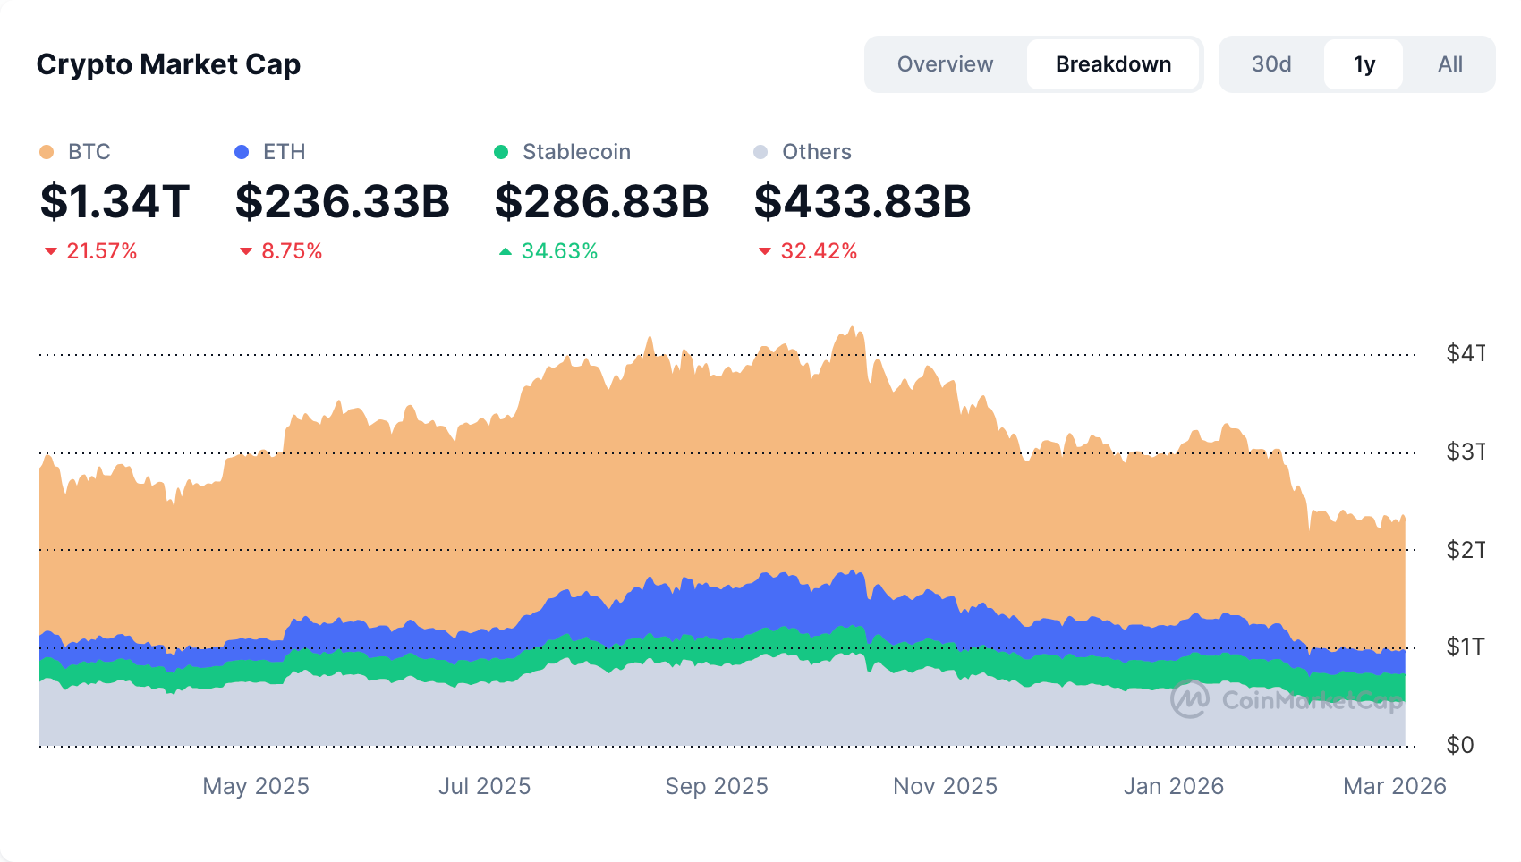Toggle the Stablecoin series via its green dot
1521x862 pixels.
coord(502,151)
